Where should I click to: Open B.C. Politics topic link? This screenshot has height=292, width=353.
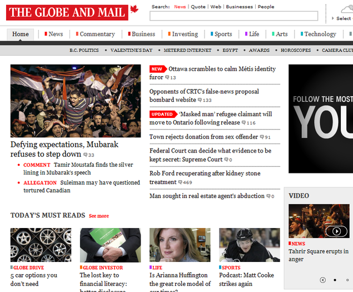coord(84,50)
